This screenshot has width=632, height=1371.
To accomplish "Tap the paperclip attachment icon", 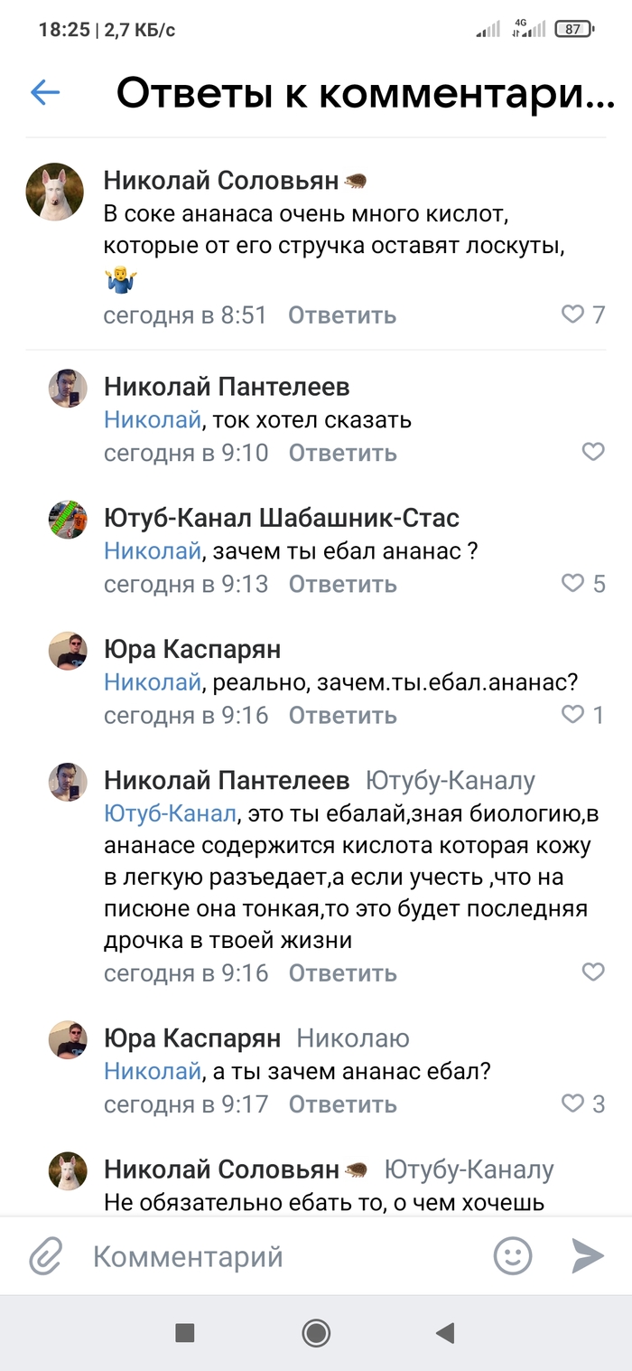I will (x=45, y=1256).
